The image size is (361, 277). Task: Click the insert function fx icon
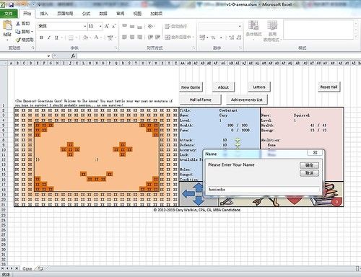[x=73, y=56]
